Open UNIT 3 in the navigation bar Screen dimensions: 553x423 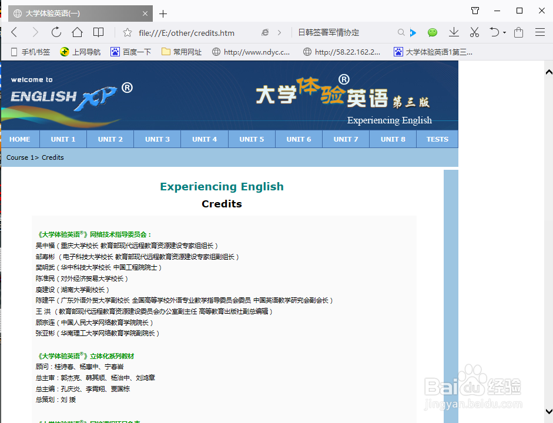(157, 139)
